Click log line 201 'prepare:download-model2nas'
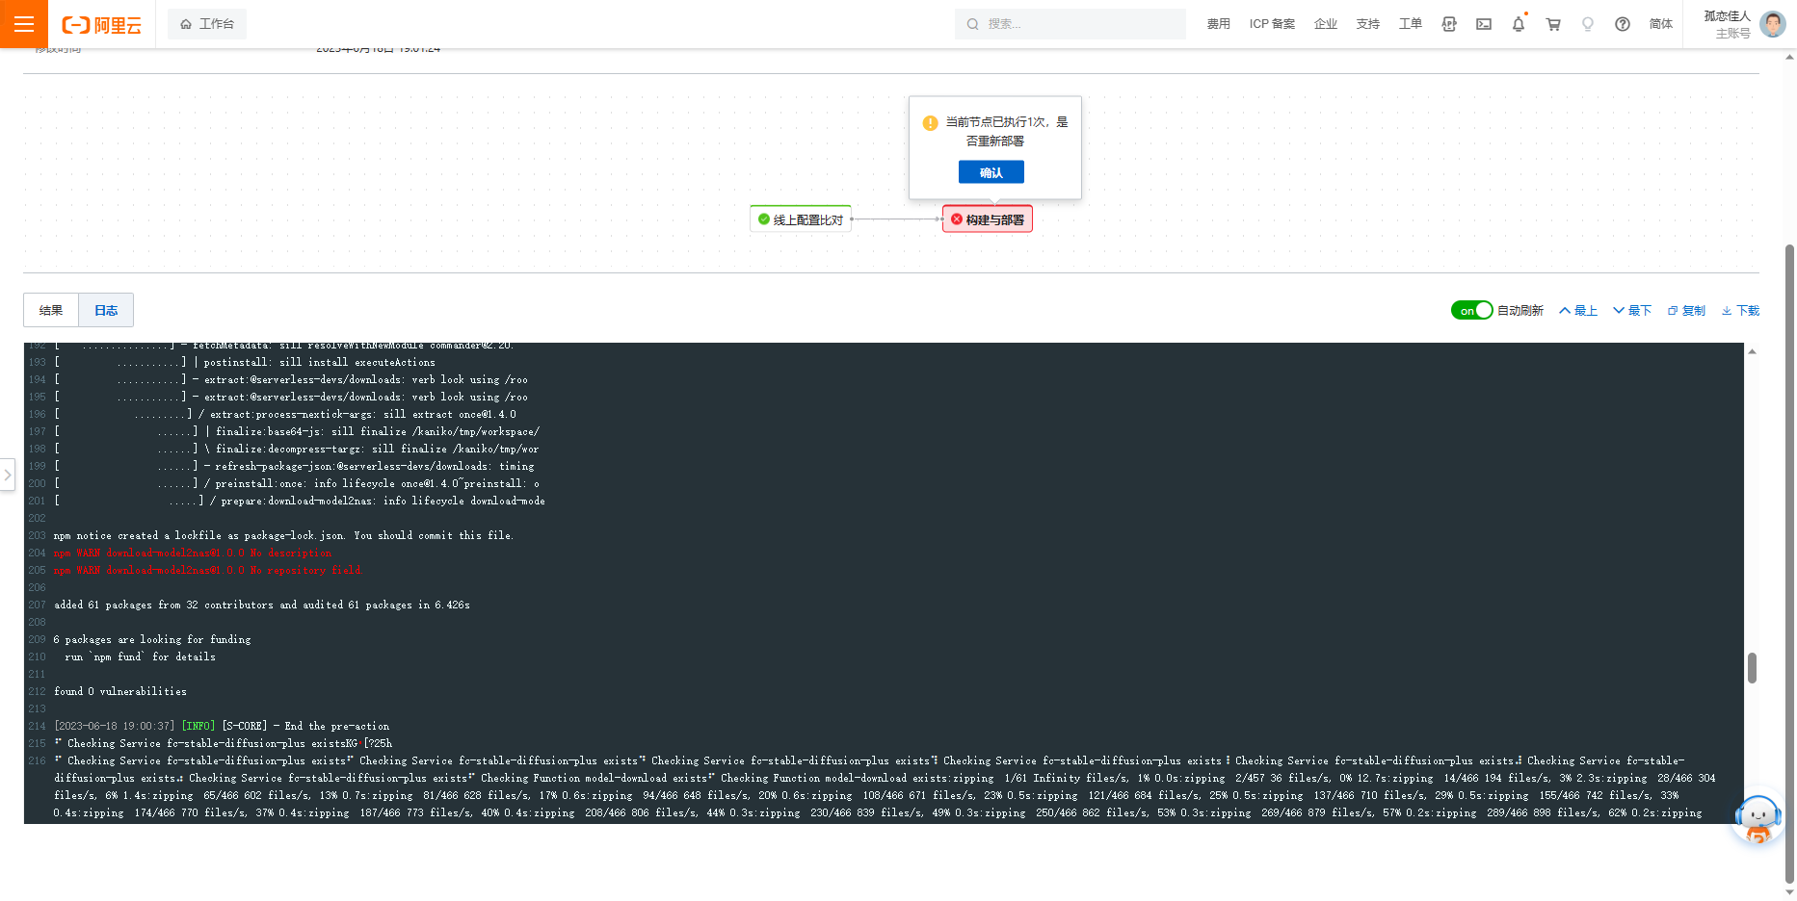Viewport: 1797px width, 901px height. coord(300,501)
